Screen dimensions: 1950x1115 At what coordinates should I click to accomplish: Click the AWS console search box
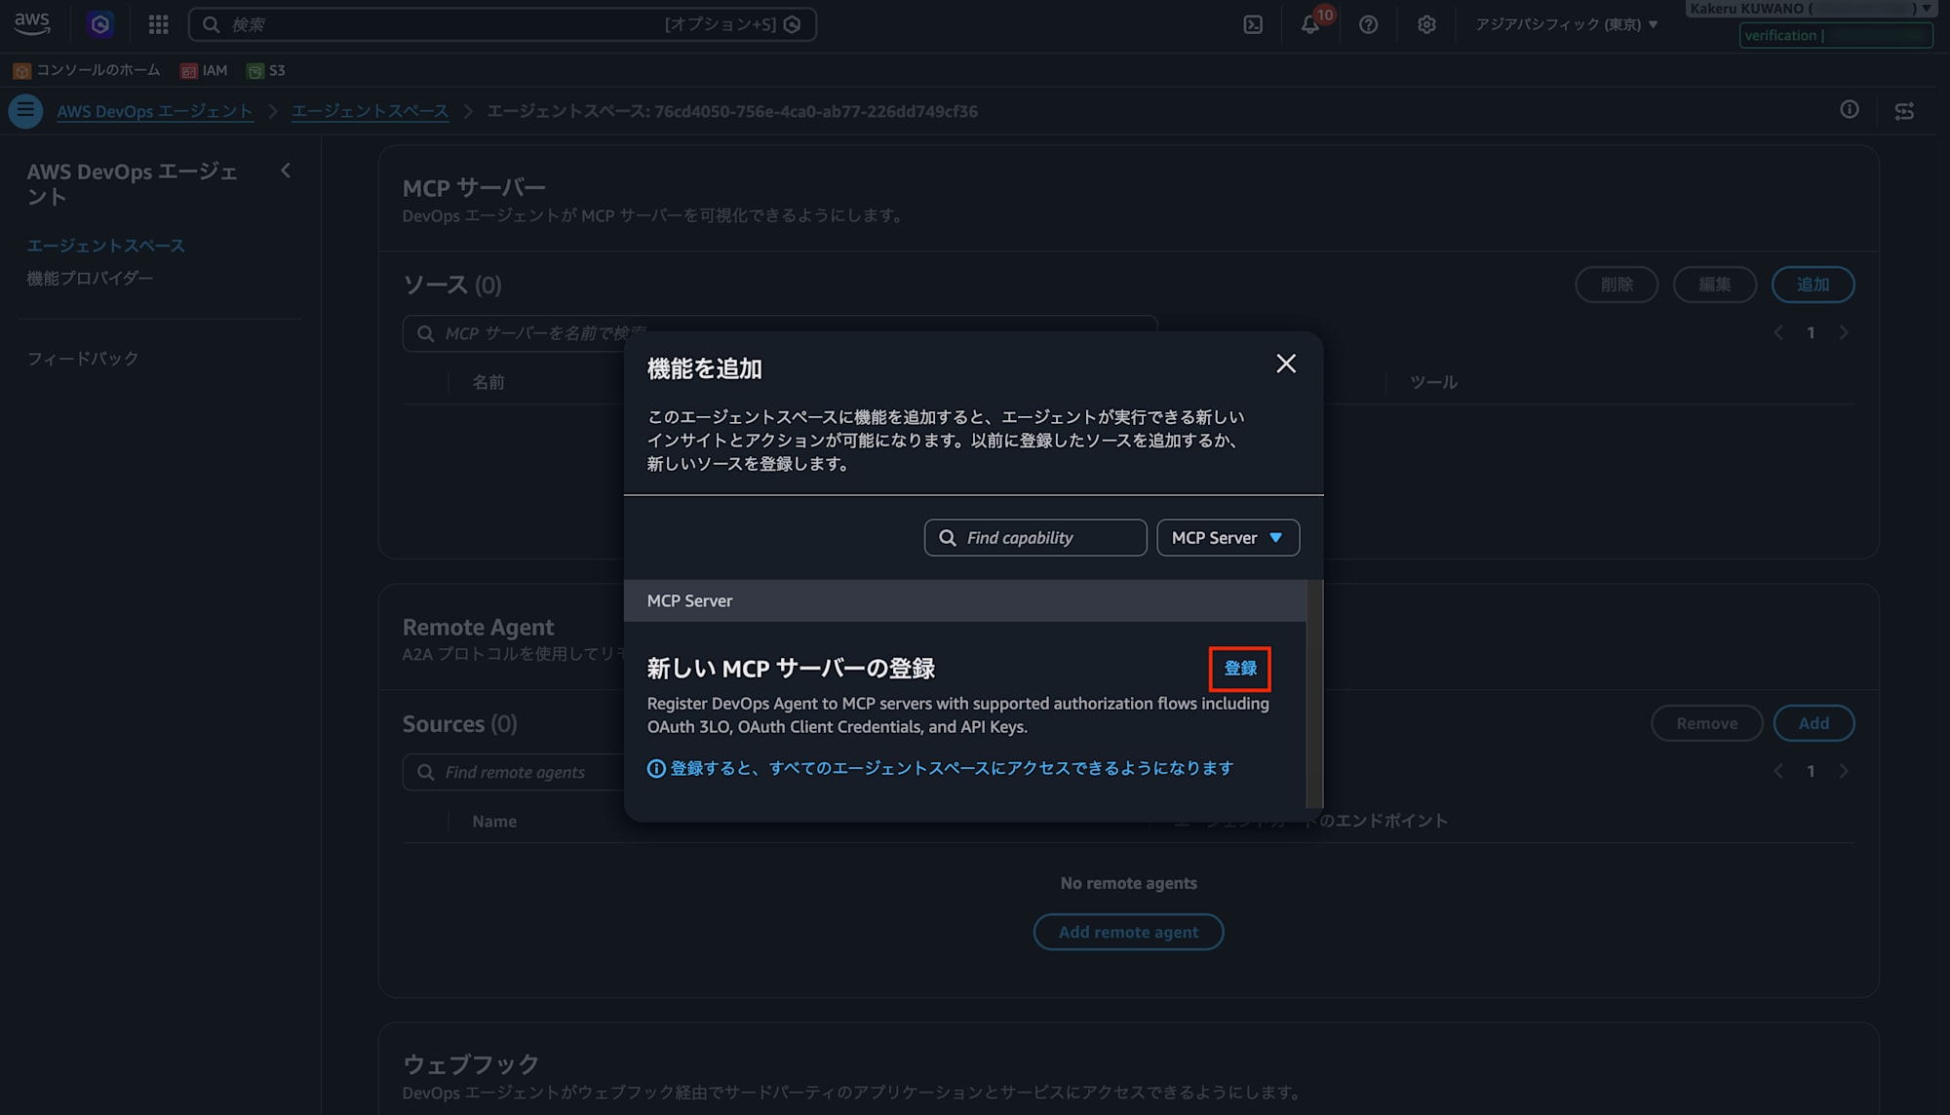coord(502,24)
